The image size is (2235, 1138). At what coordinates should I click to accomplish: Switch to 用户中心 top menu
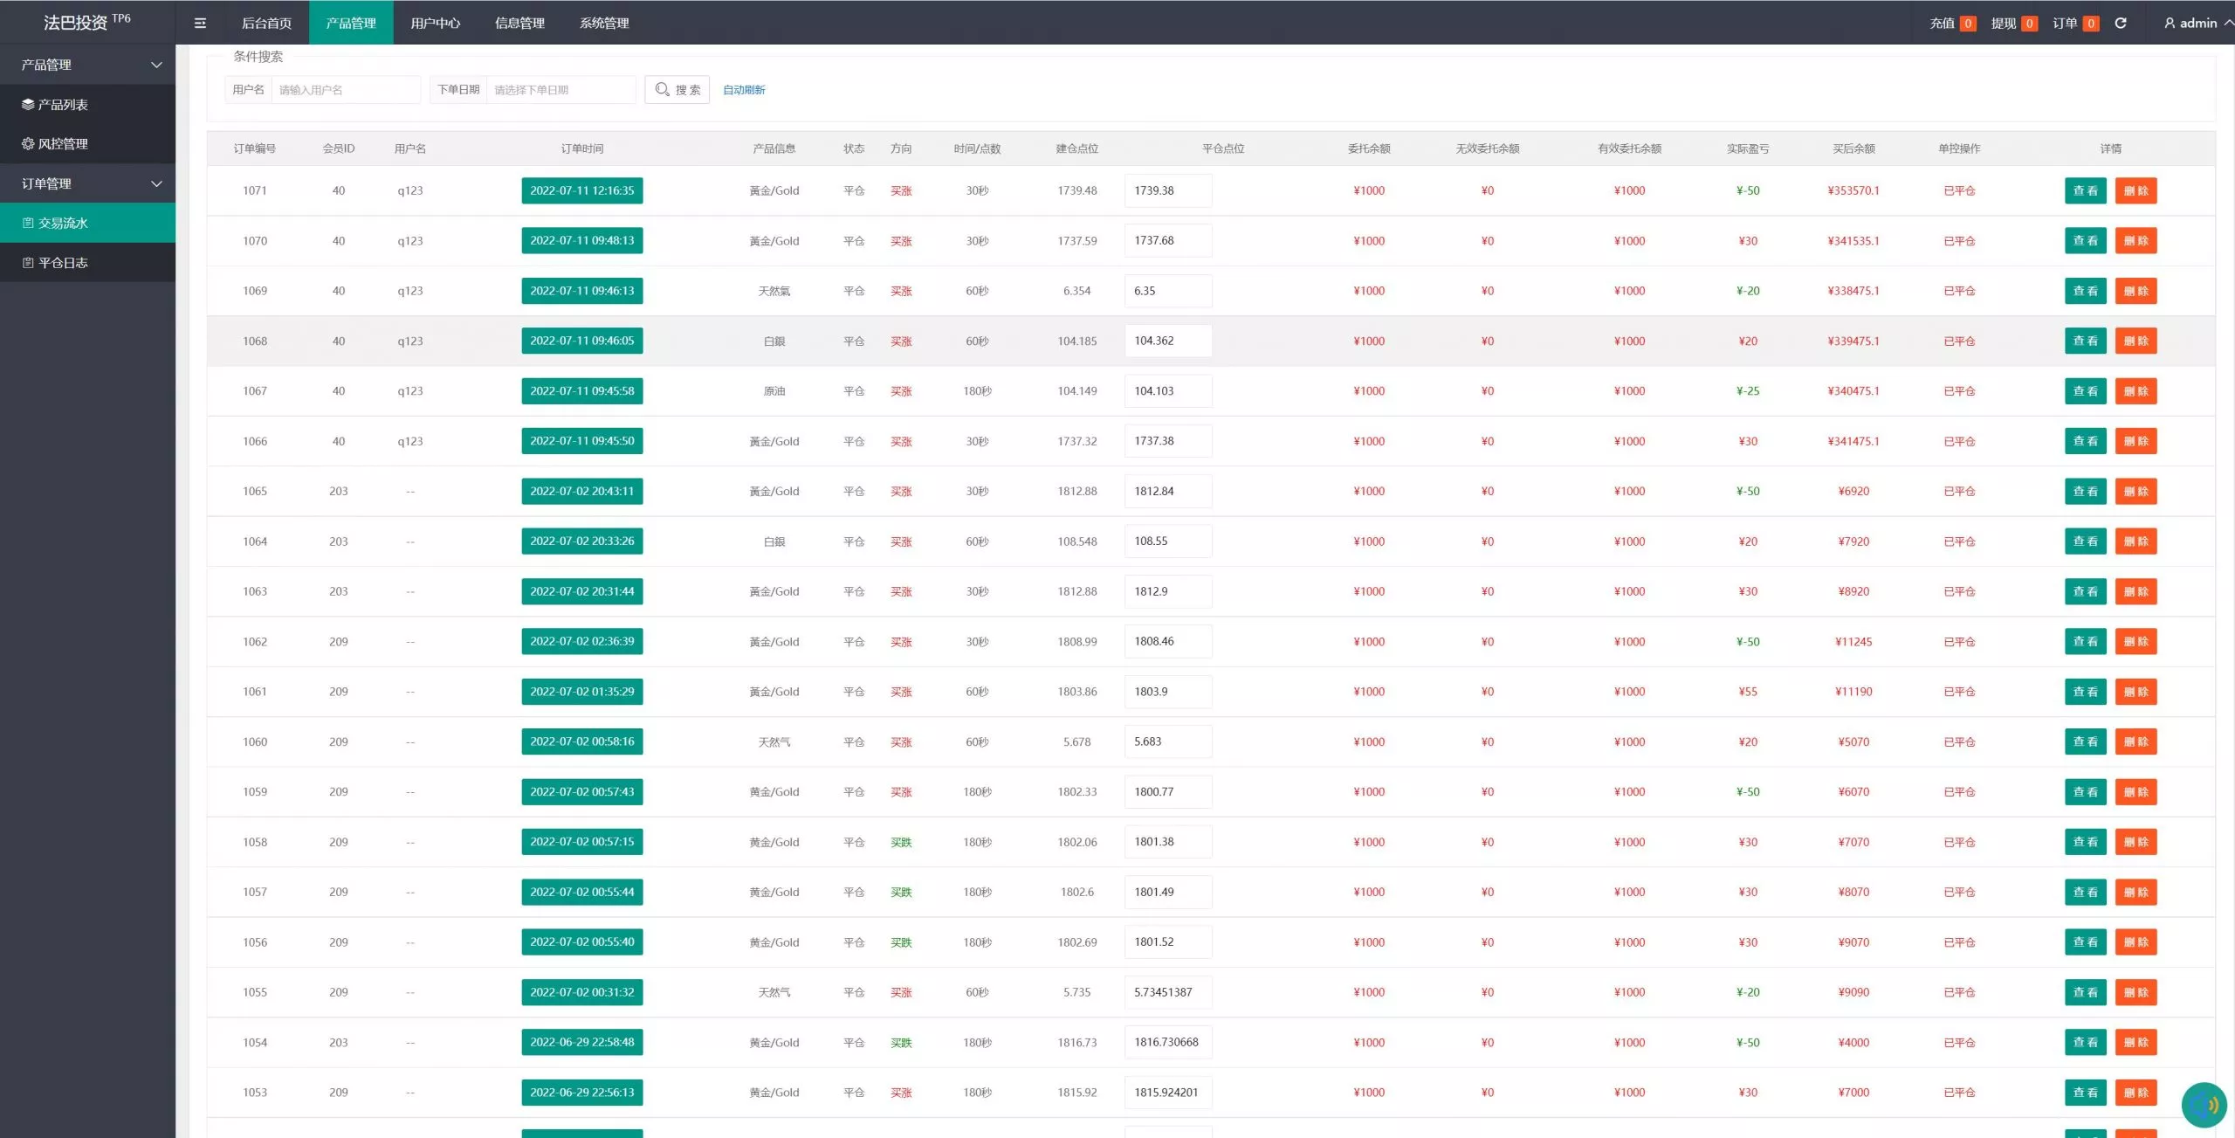[x=435, y=23]
